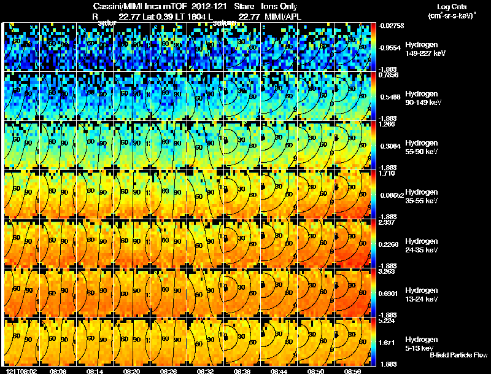The width and height of the screenshot is (491, 374).
Task: Click the '08:44' time axis label
Action: pos(279,371)
